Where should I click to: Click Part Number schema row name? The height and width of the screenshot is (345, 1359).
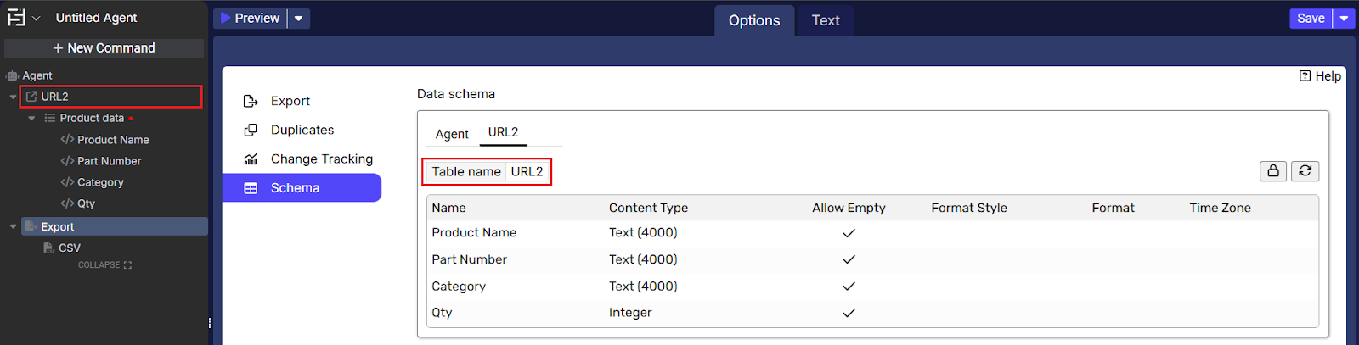coord(469,259)
